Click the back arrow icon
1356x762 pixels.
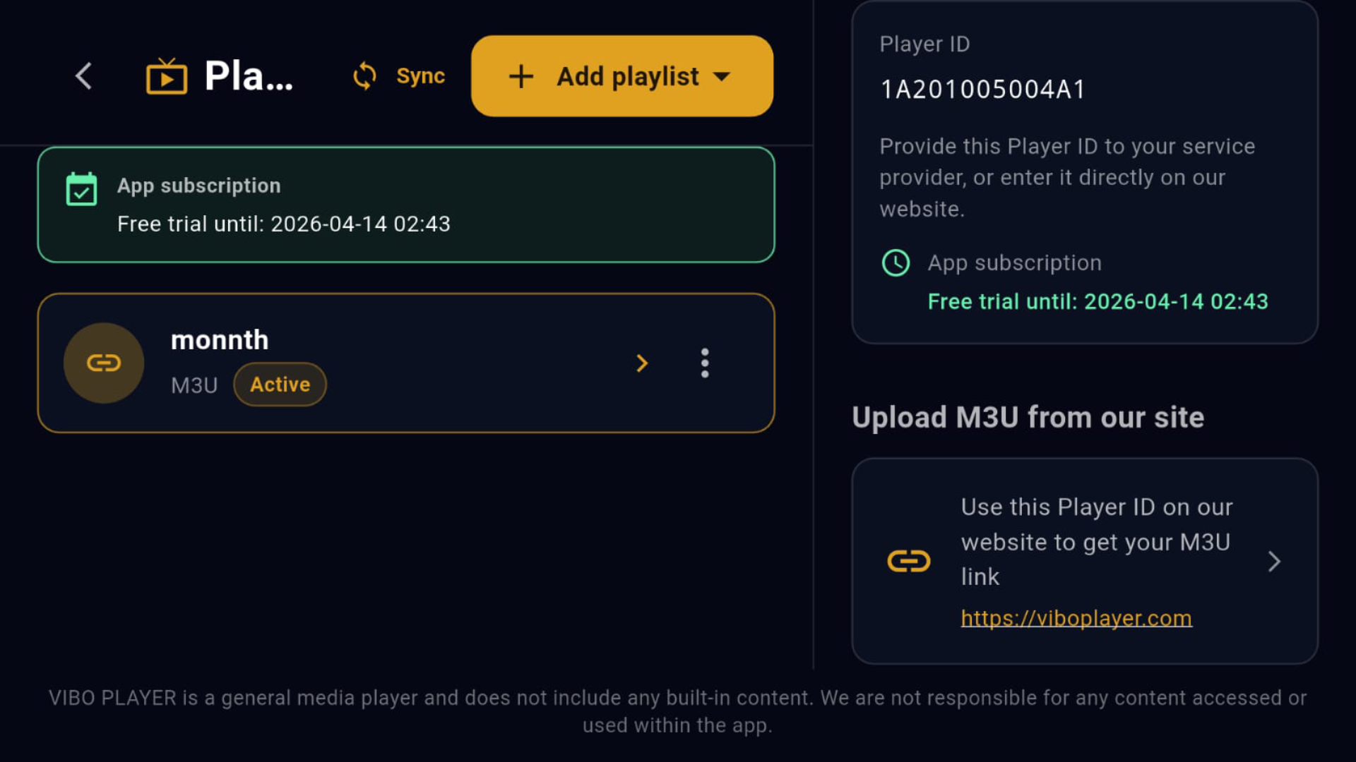(83, 76)
